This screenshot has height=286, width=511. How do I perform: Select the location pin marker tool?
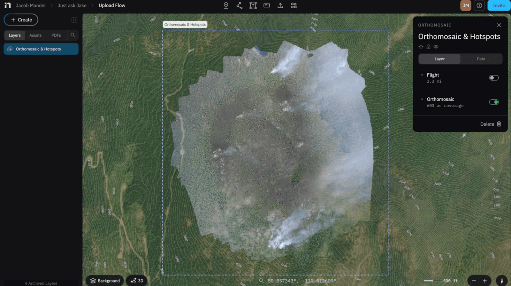point(226,5)
